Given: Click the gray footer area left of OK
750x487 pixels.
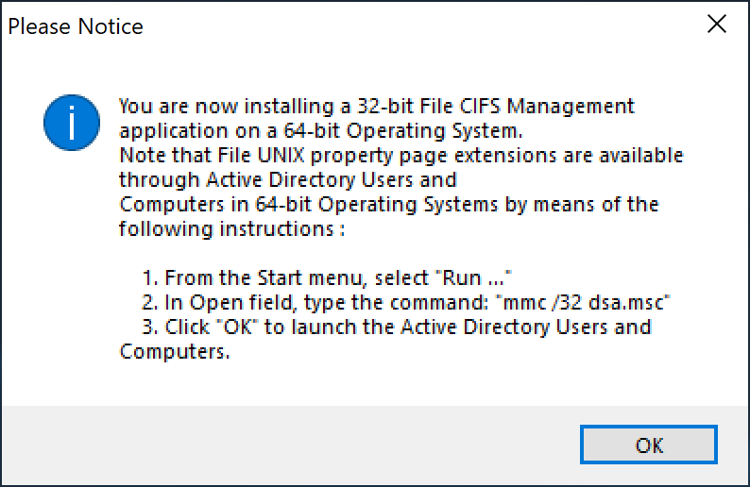Looking at the screenshot, I should coord(283,445).
